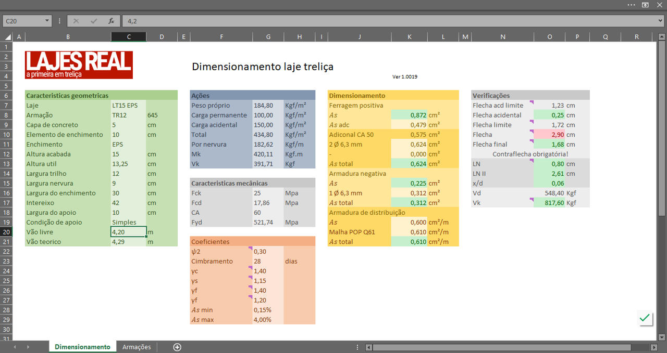Add a new sheet with plus icon
Viewport: 667px width, 353px height.
pos(177,347)
